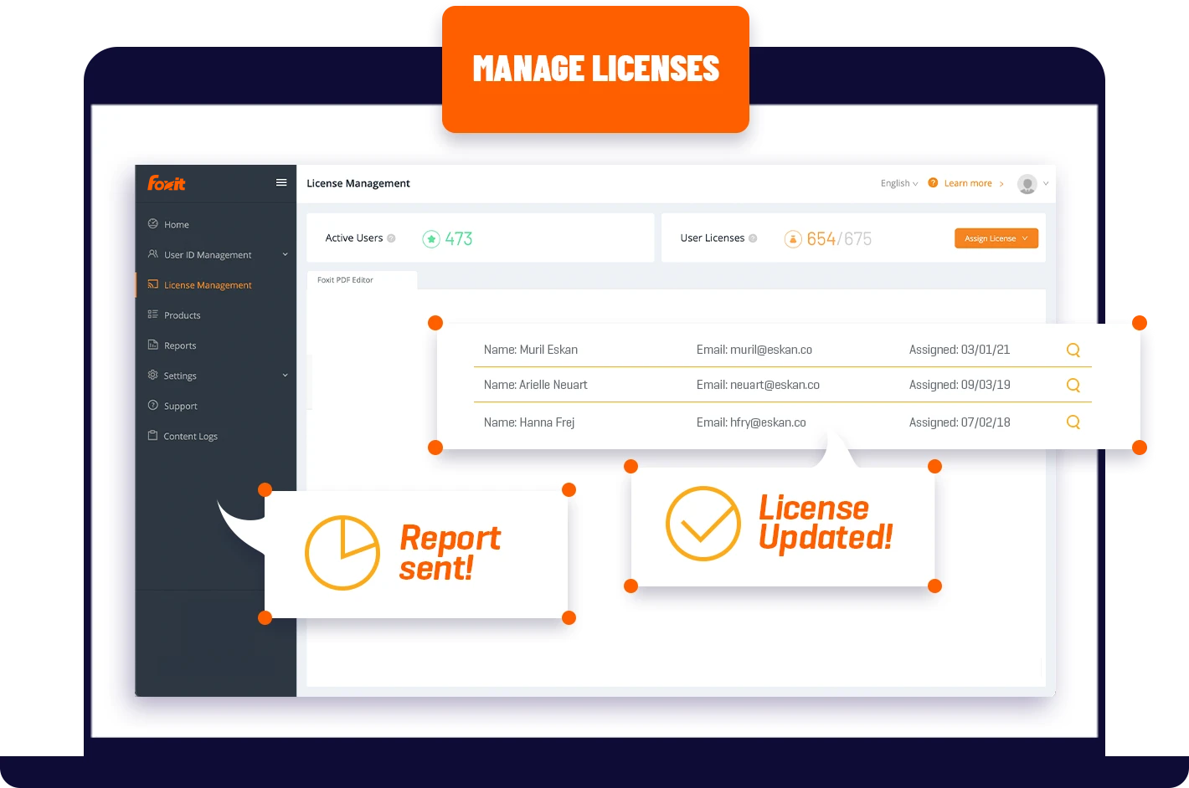Click the Active Users help icon
Viewport: 1189px width, 788px height.
click(x=391, y=238)
